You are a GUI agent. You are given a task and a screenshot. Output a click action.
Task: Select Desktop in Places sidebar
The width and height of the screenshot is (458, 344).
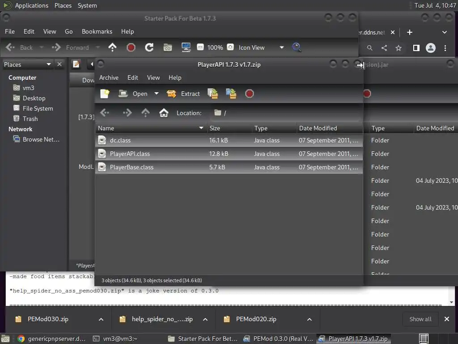(x=34, y=98)
